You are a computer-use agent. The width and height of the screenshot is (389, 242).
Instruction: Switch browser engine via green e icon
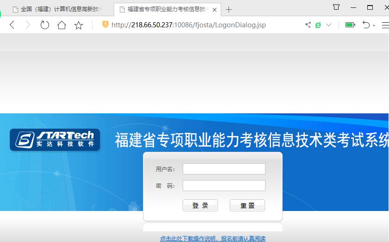[318, 25]
